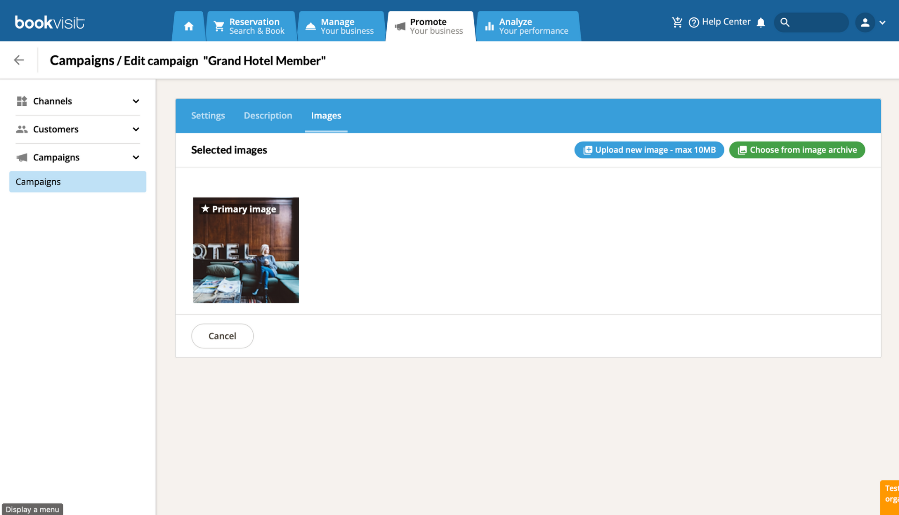Image resolution: width=899 pixels, height=515 pixels.
Task: Switch to the Description tab
Action: click(x=268, y=116)
